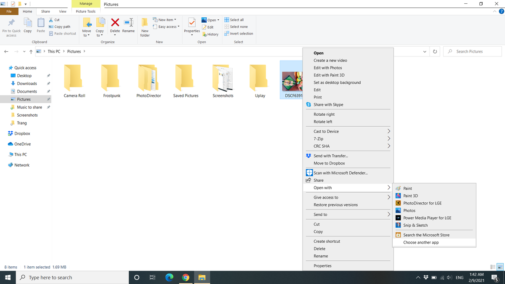The width and height of the screenshot is (505, 284).
Task: Delete the selected picture
Action: 114,26
